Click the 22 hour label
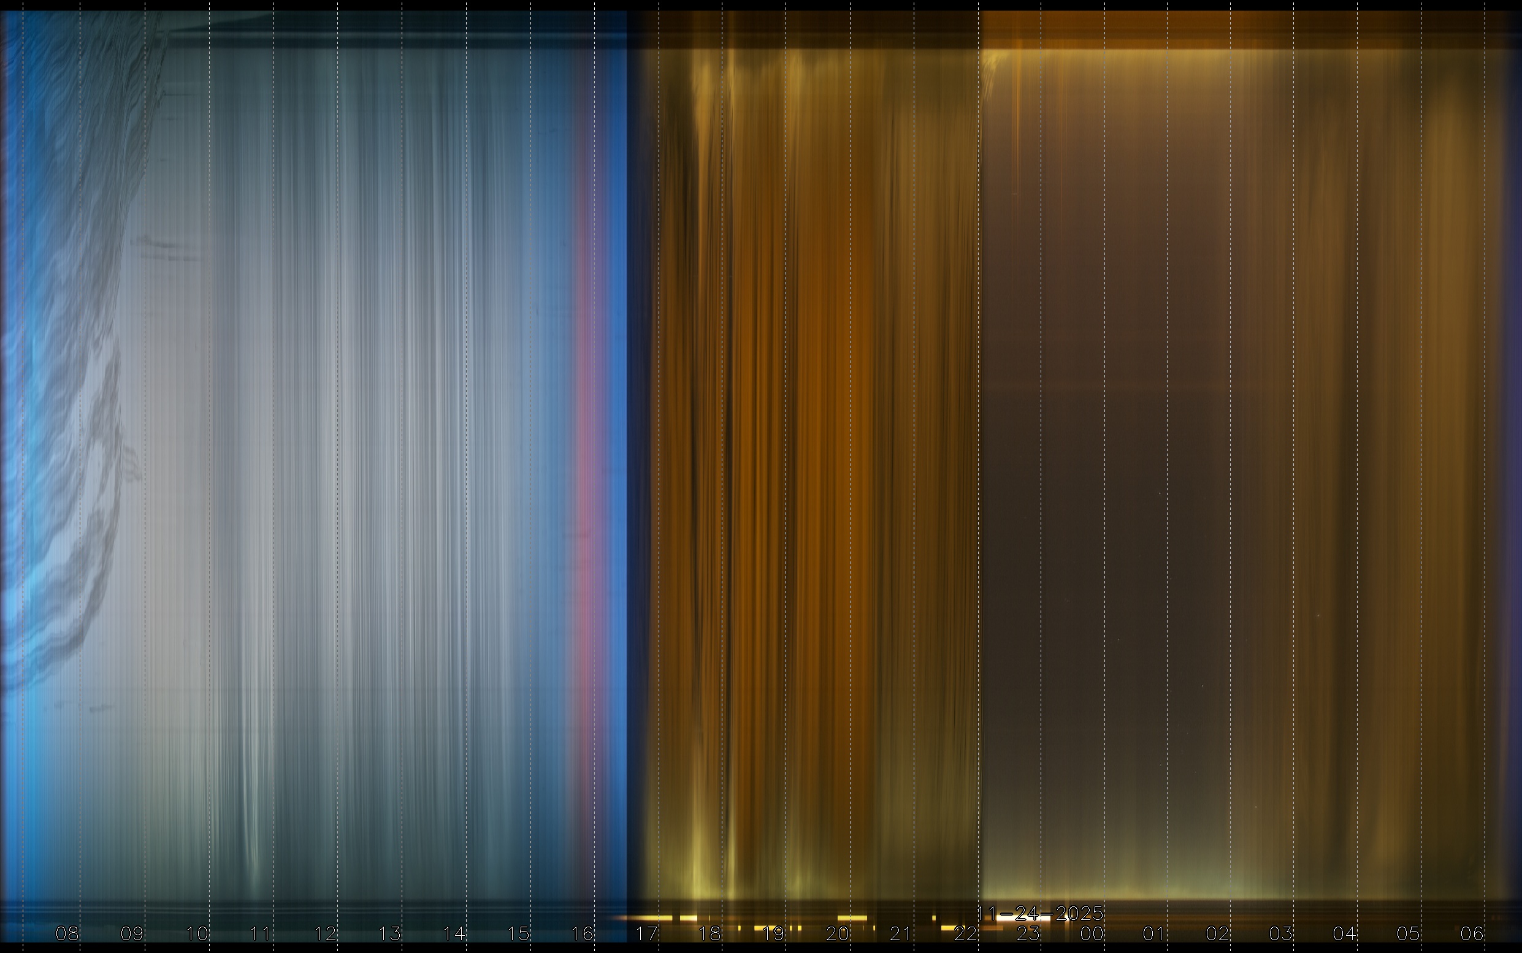The width and height of the screenshot is (1522, 953). 965,933
